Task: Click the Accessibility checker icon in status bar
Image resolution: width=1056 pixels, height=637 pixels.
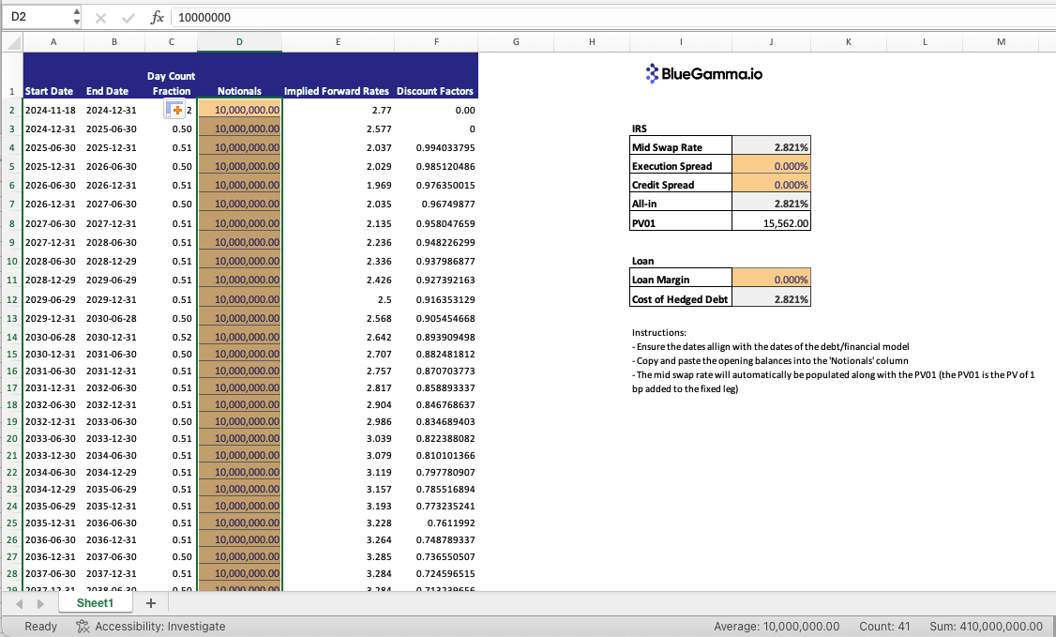Action: click(x=83, y=626)
